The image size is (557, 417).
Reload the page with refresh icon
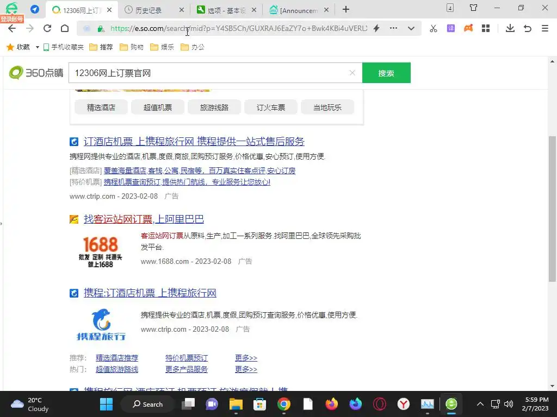(47, 28)
